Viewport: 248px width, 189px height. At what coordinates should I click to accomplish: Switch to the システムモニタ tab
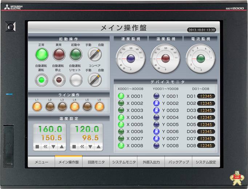click(124, 162)
